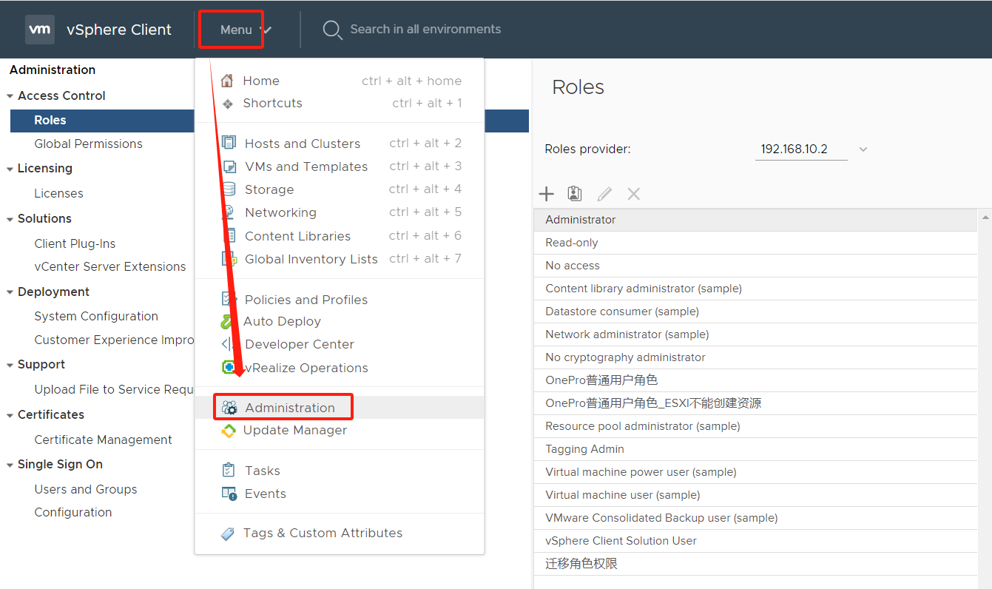The image size is (992, 589).
Task: Open Configuration under Single Sign On
Action: 73,512
